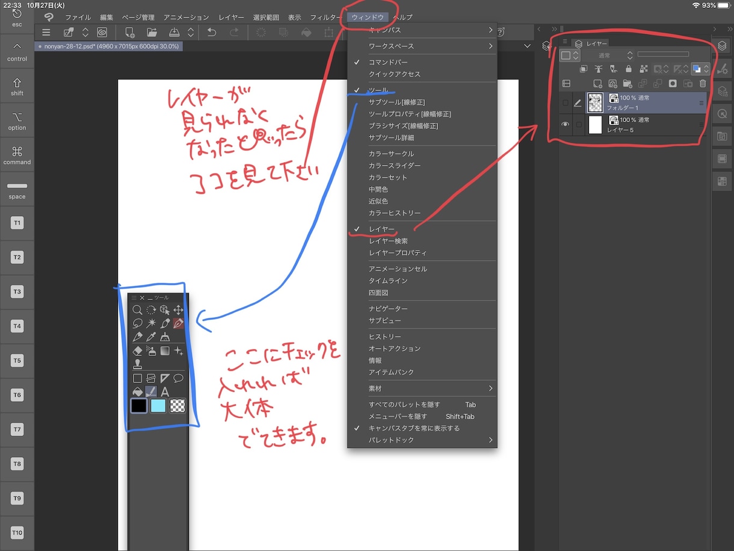The image size is (734, 551).
Task: Toggle lock transparent pixels icon
Action: point(643,69)
